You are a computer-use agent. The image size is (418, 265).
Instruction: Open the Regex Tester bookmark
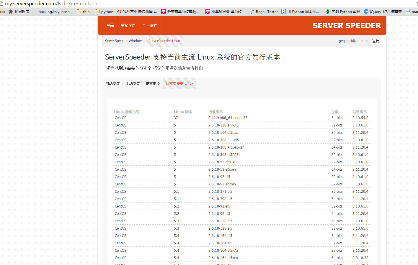(264, 12)
